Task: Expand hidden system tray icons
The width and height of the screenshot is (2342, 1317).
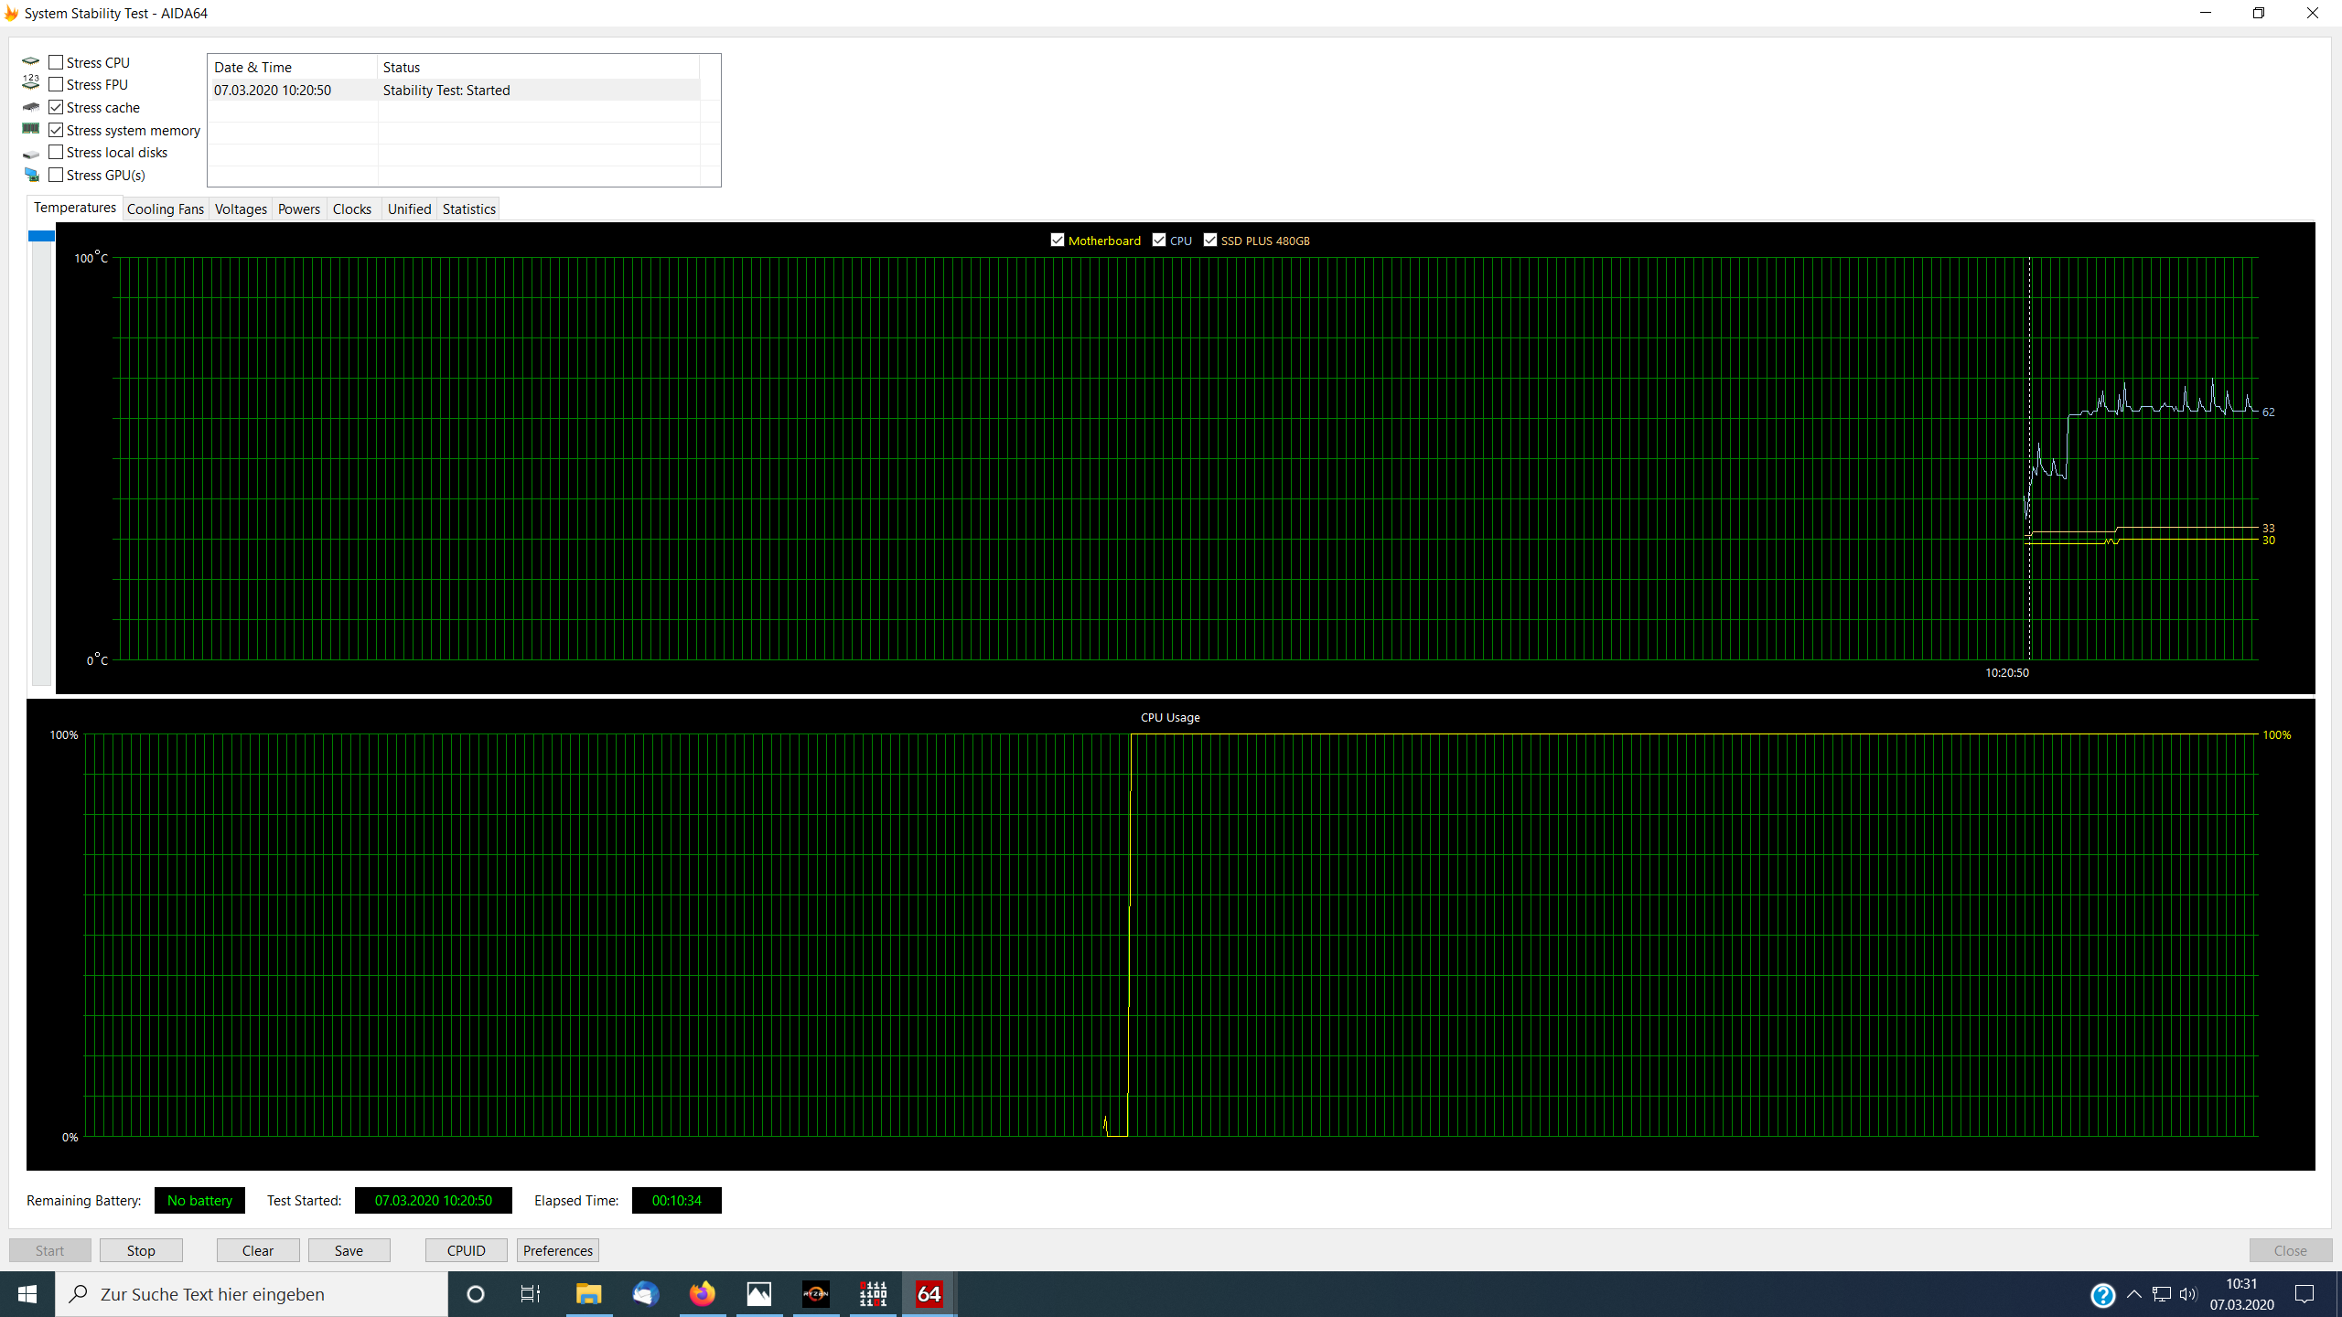Action: [2134, 1294]
